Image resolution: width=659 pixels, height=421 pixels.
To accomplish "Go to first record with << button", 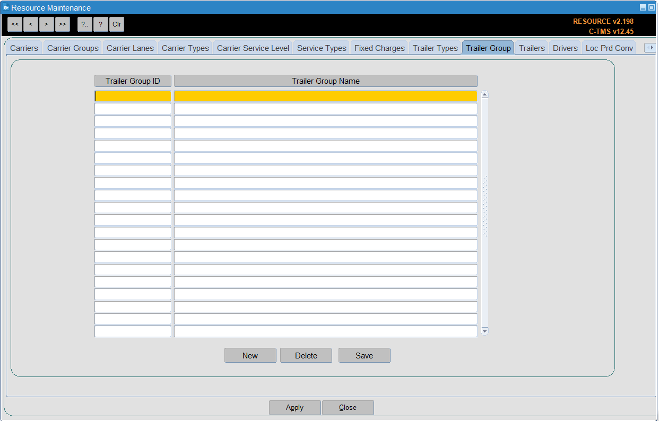I will [x=15, y=24].
